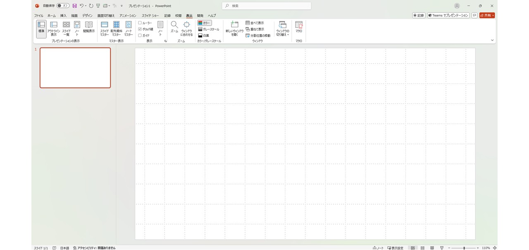The image size is (529, 250).
Task: Open 表示 group dialog launcher
Action: [166, 41]
